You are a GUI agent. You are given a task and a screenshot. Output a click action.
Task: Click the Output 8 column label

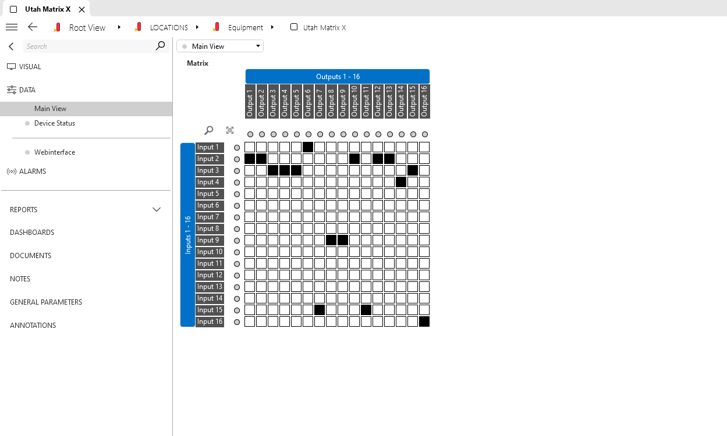pyautogui.click(x=331, y=101)
